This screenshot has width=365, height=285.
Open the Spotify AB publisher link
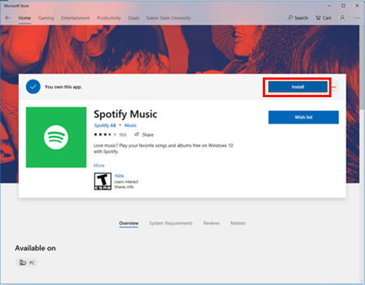pyautogui.click(x=105, y=125)
